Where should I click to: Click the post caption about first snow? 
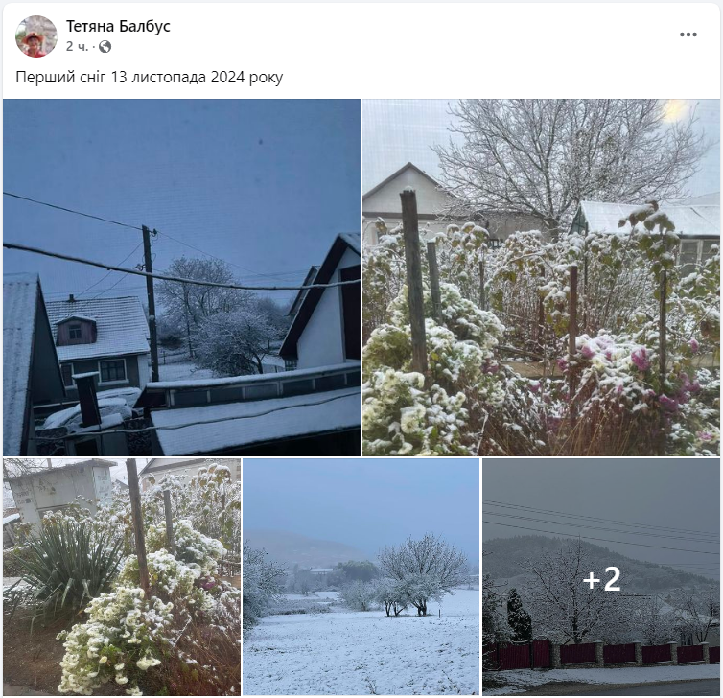[x=150, y=77]
